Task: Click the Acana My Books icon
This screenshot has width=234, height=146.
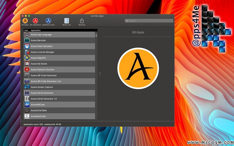Action: [27, 64]
